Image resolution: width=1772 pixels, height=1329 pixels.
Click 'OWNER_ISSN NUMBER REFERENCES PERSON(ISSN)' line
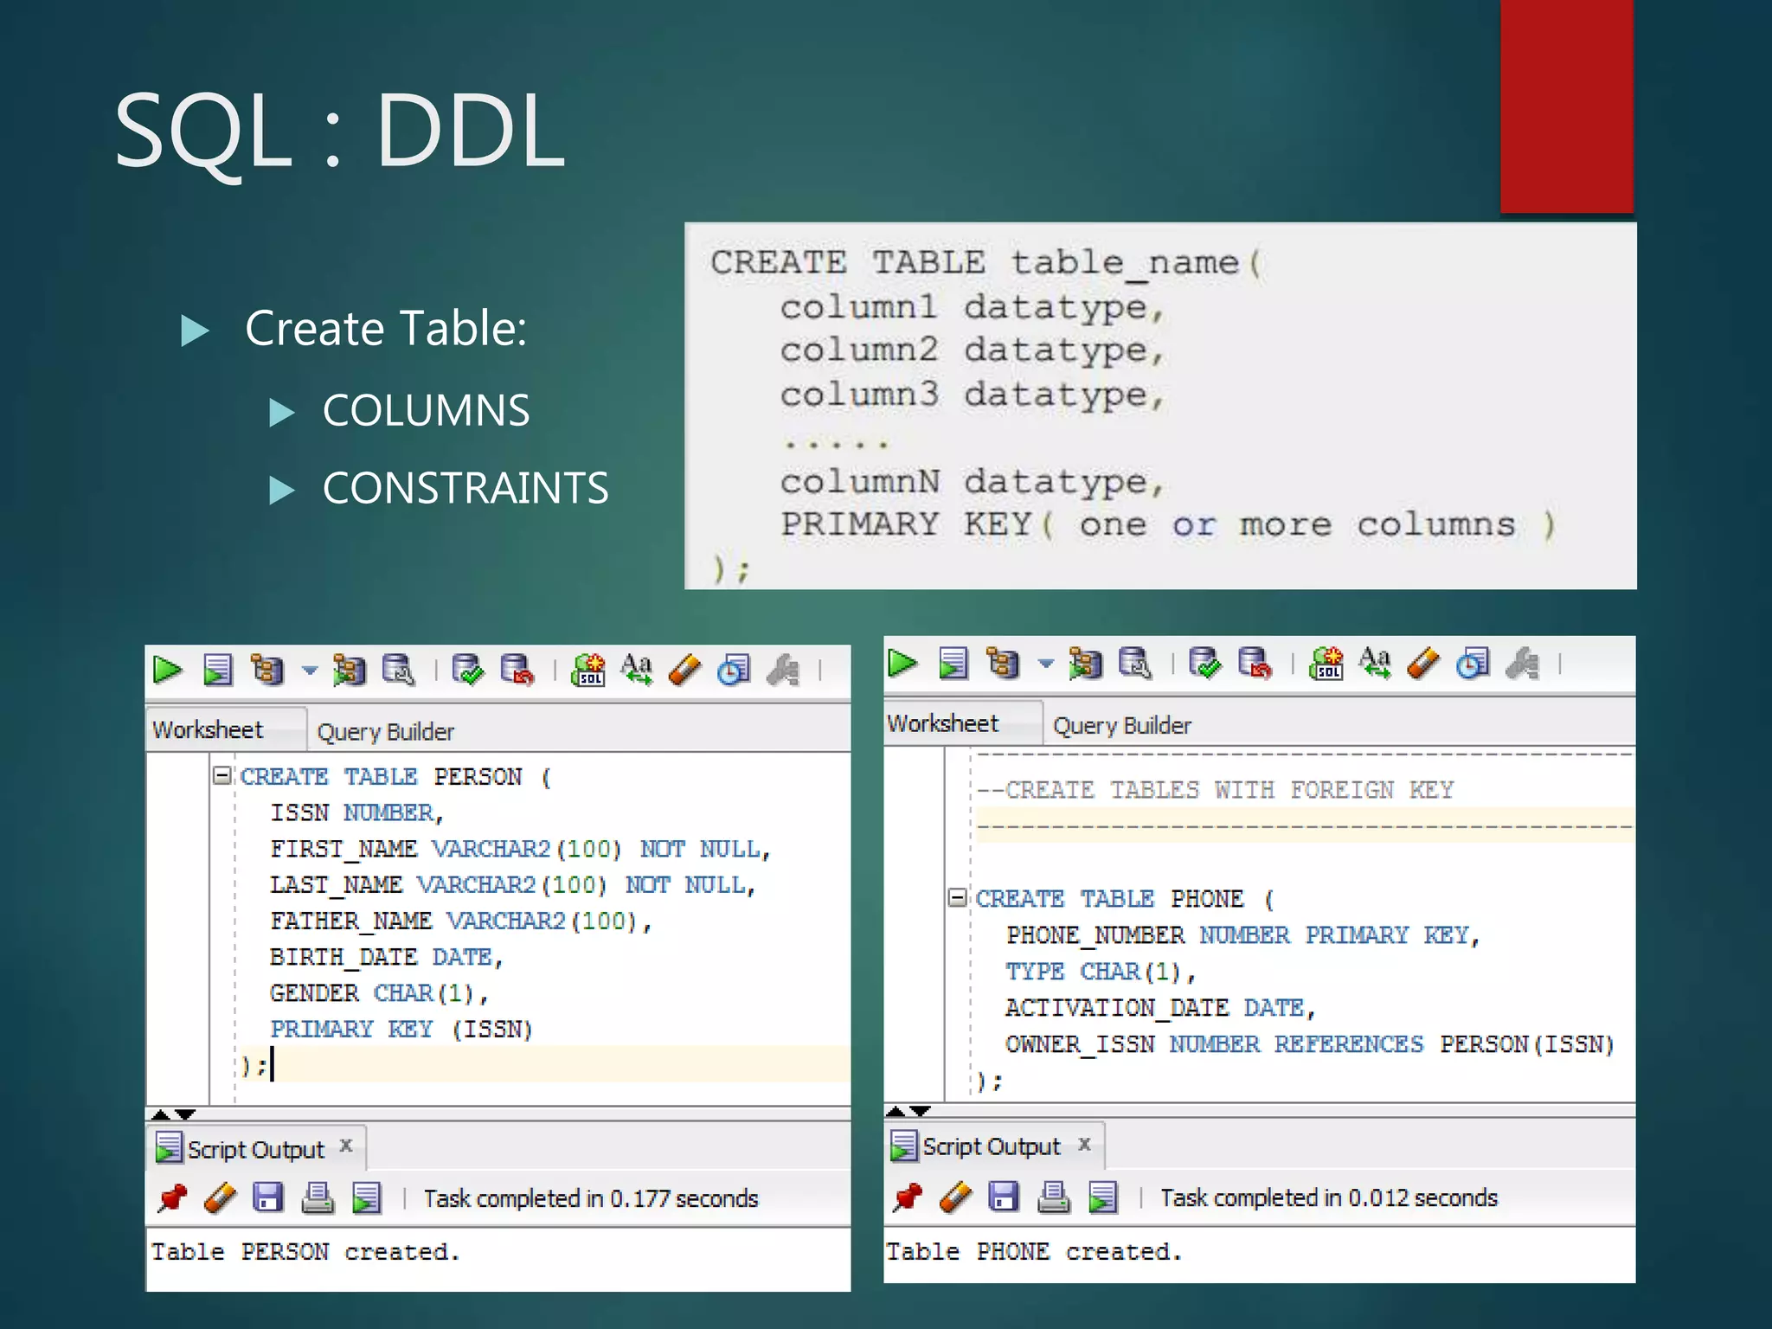coord(1310,1044)
